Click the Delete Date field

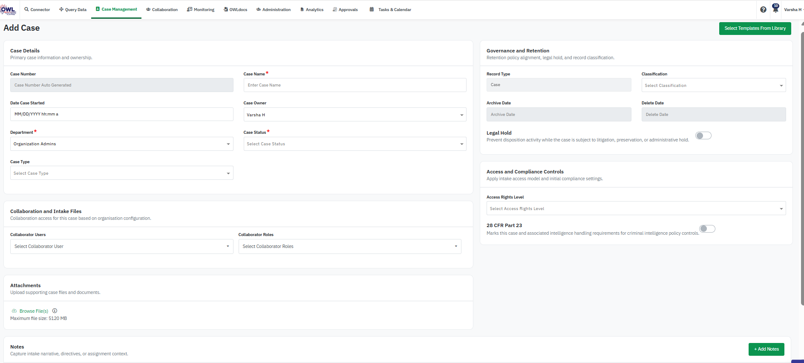coord(714,114)
